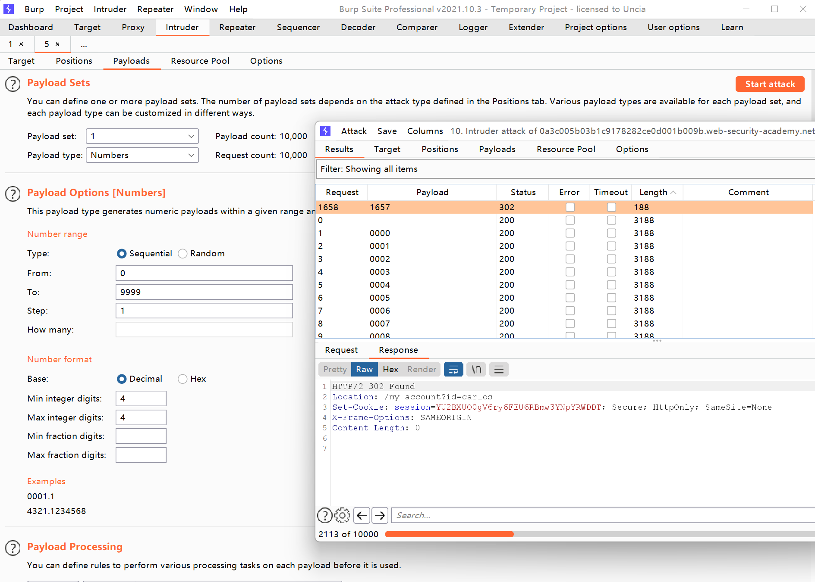Add new Intruder tab with ellipsis
The width and height of the screenshot is (815, 582).
(x=84, y=44)
